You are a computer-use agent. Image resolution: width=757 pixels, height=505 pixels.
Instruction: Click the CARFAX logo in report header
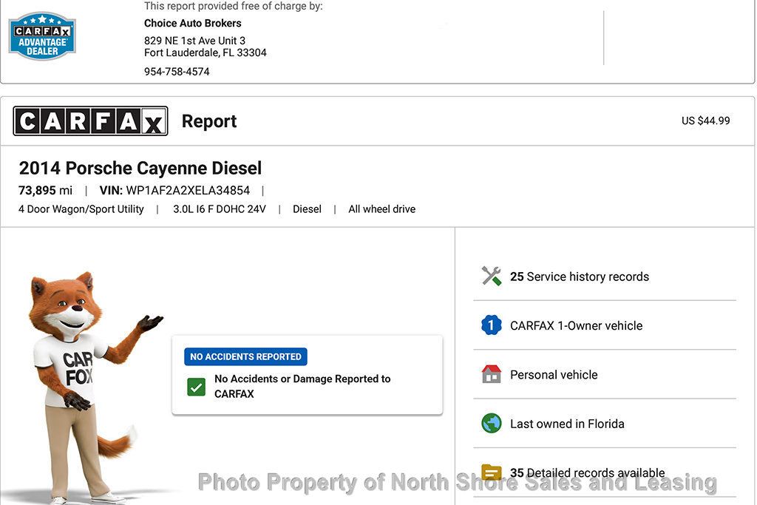(x=90, y=121)
